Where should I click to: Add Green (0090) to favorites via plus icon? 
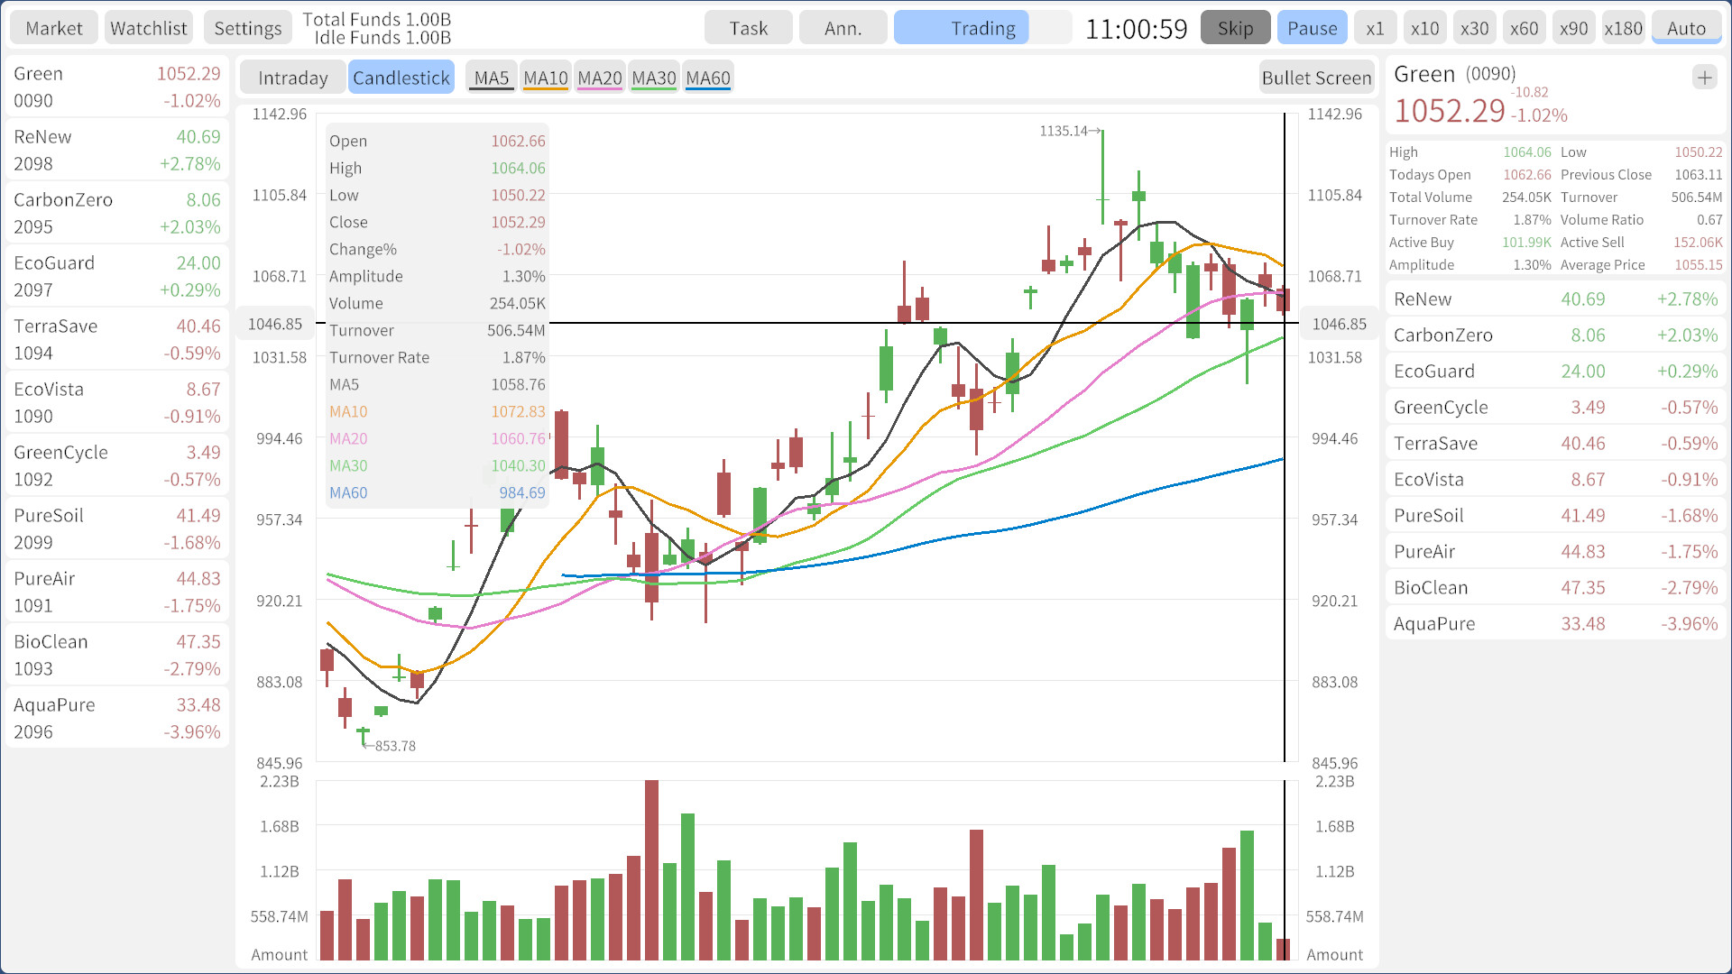[1704, 77]
